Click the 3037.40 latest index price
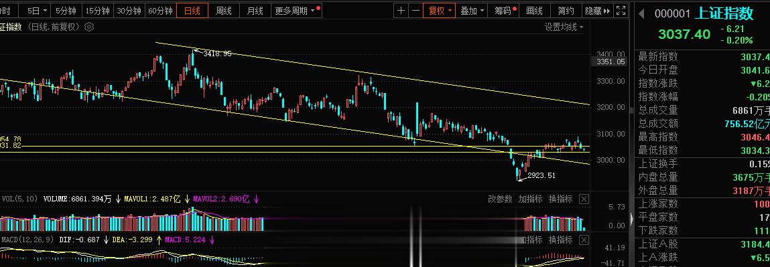This screenshot has height=267, width=770. point(684,34)
